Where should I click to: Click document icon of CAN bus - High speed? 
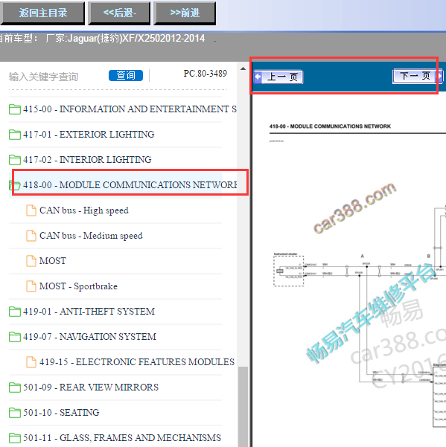[31, 210]
